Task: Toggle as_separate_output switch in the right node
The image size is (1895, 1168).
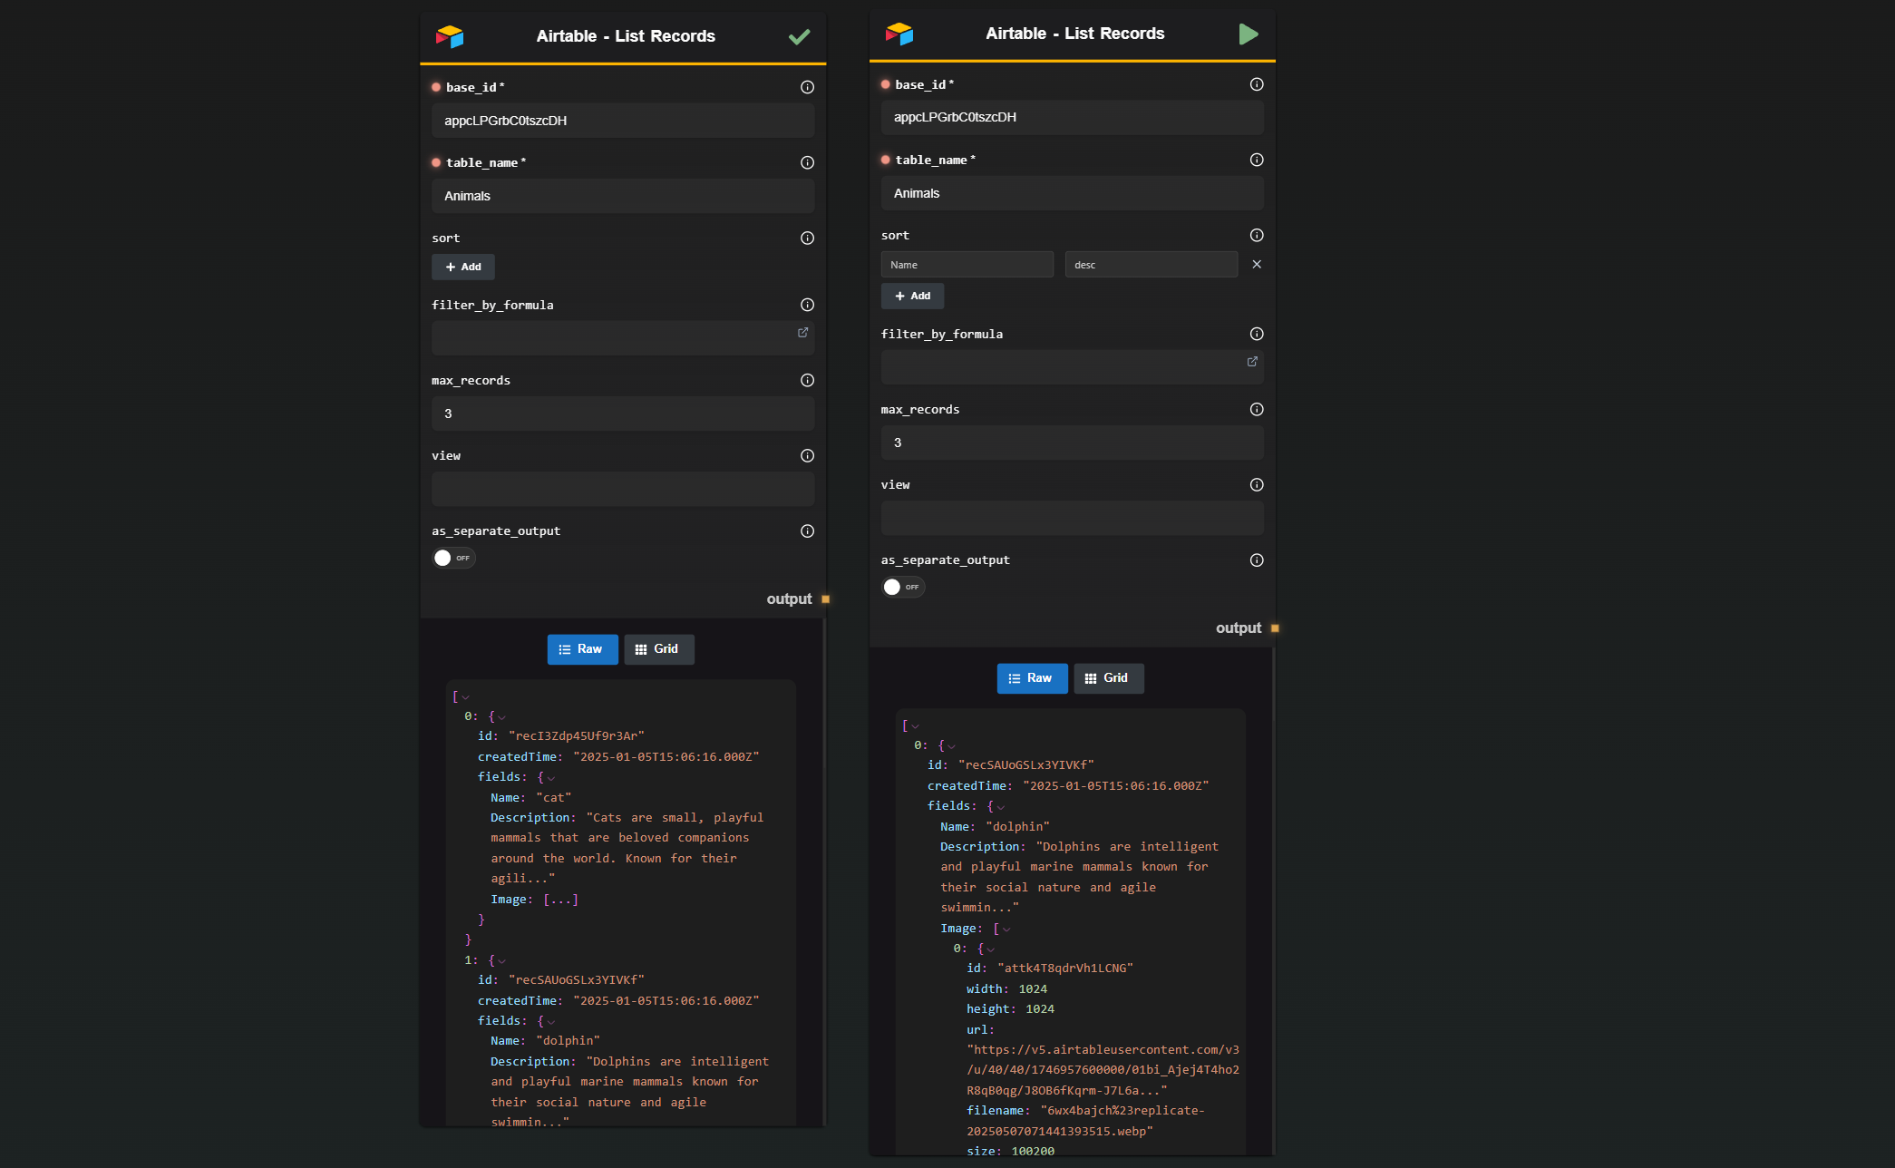Action: [x=903, y=587]
